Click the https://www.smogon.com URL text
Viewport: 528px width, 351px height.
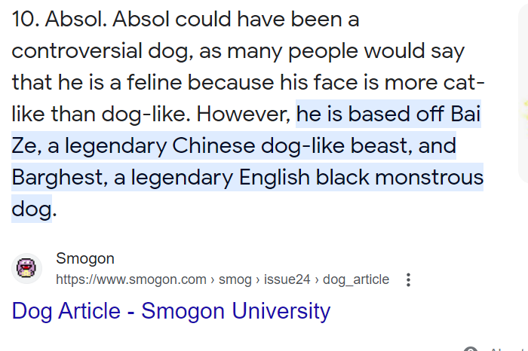(131, 280)
